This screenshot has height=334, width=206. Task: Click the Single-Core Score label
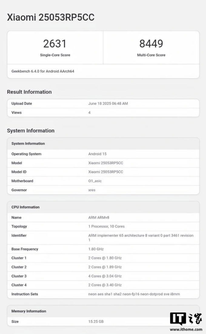click(55, 55)
